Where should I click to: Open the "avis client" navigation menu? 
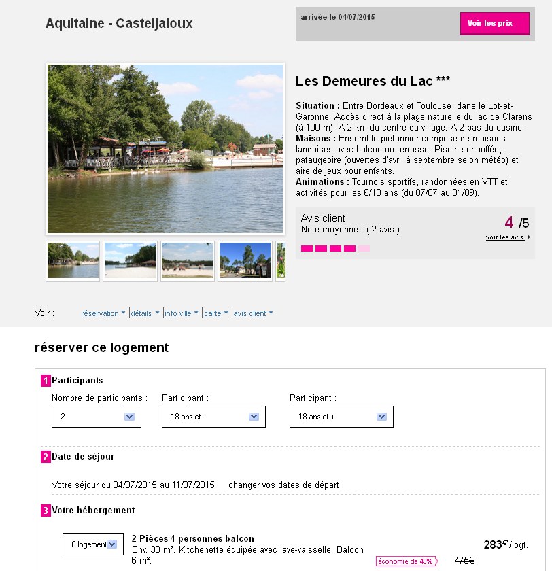(x=253, y=313)
